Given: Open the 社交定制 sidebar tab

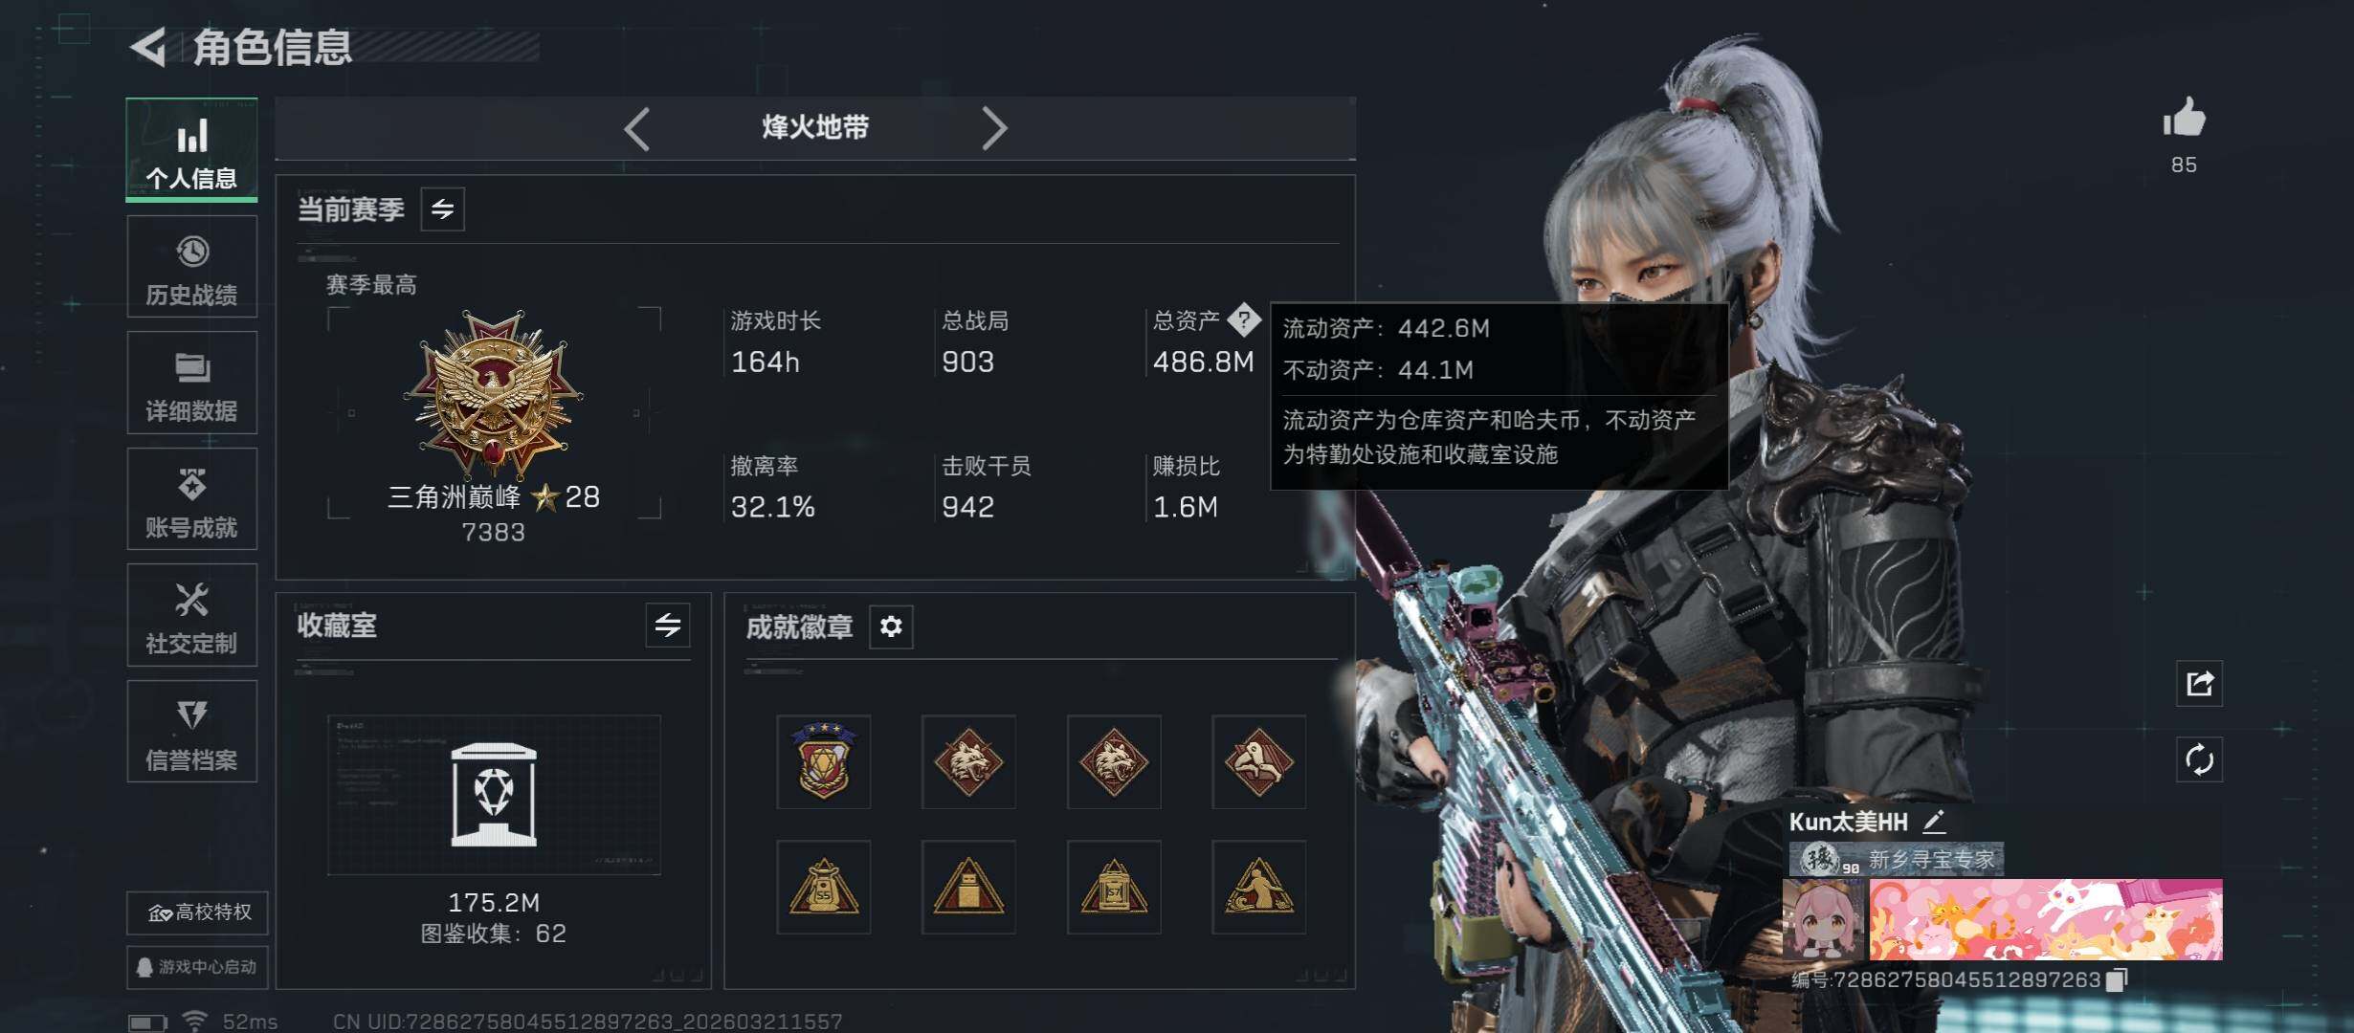Looking at the screenshot, I should (192, 615).
